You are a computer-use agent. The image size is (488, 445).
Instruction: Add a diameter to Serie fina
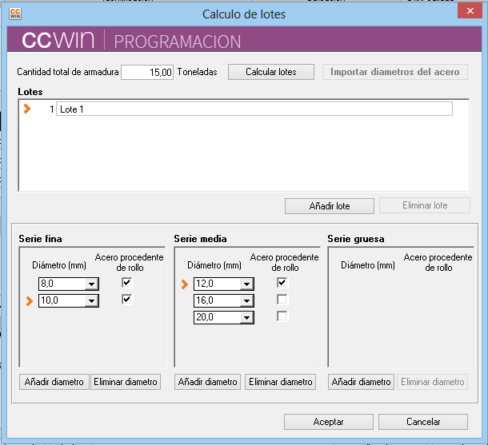(x=54, y=382)
